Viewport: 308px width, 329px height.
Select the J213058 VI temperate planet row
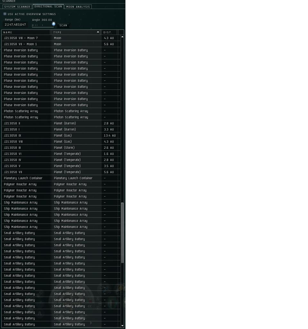(61, 154)
